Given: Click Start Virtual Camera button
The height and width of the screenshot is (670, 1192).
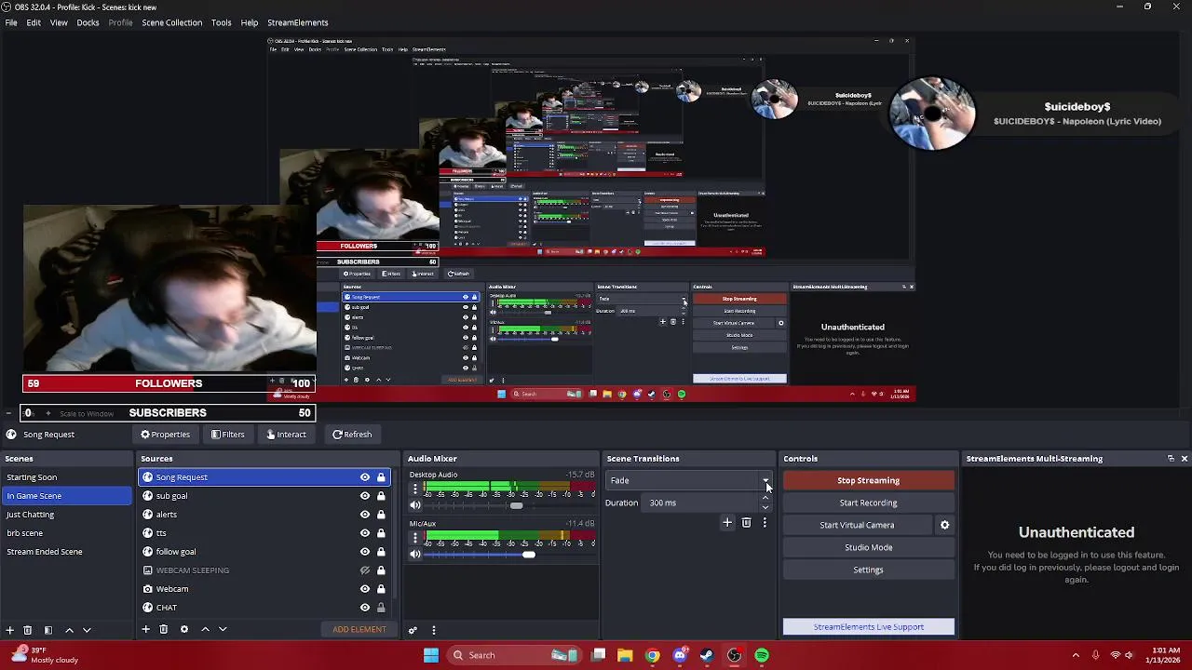Looking at the screenshot, I should coord(857,526).
